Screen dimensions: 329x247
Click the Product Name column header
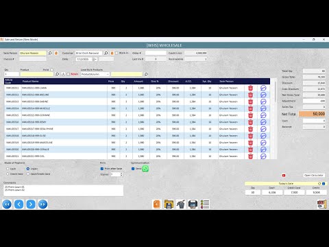point(30,82)
